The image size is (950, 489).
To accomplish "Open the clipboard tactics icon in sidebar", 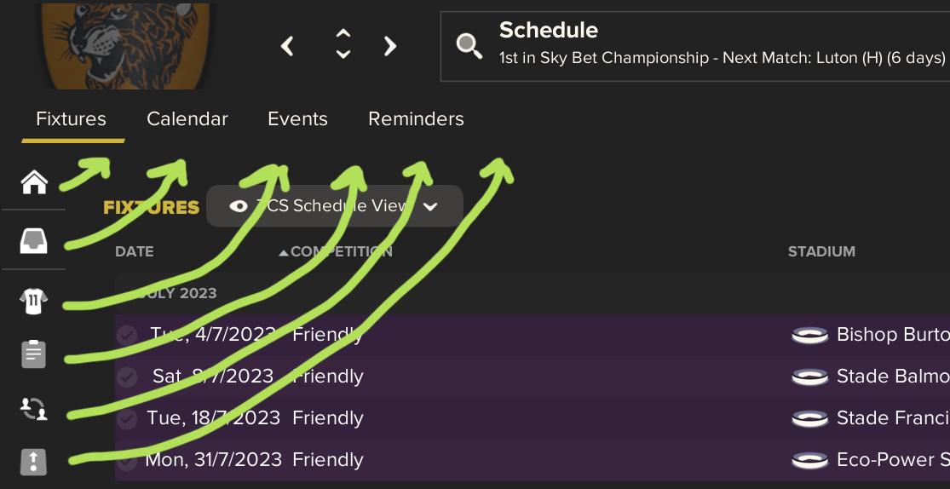I will point(34,354).
